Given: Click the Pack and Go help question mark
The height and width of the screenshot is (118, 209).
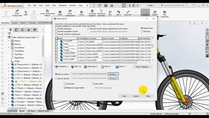Looking at the screenshot, I should coord(147,19).
